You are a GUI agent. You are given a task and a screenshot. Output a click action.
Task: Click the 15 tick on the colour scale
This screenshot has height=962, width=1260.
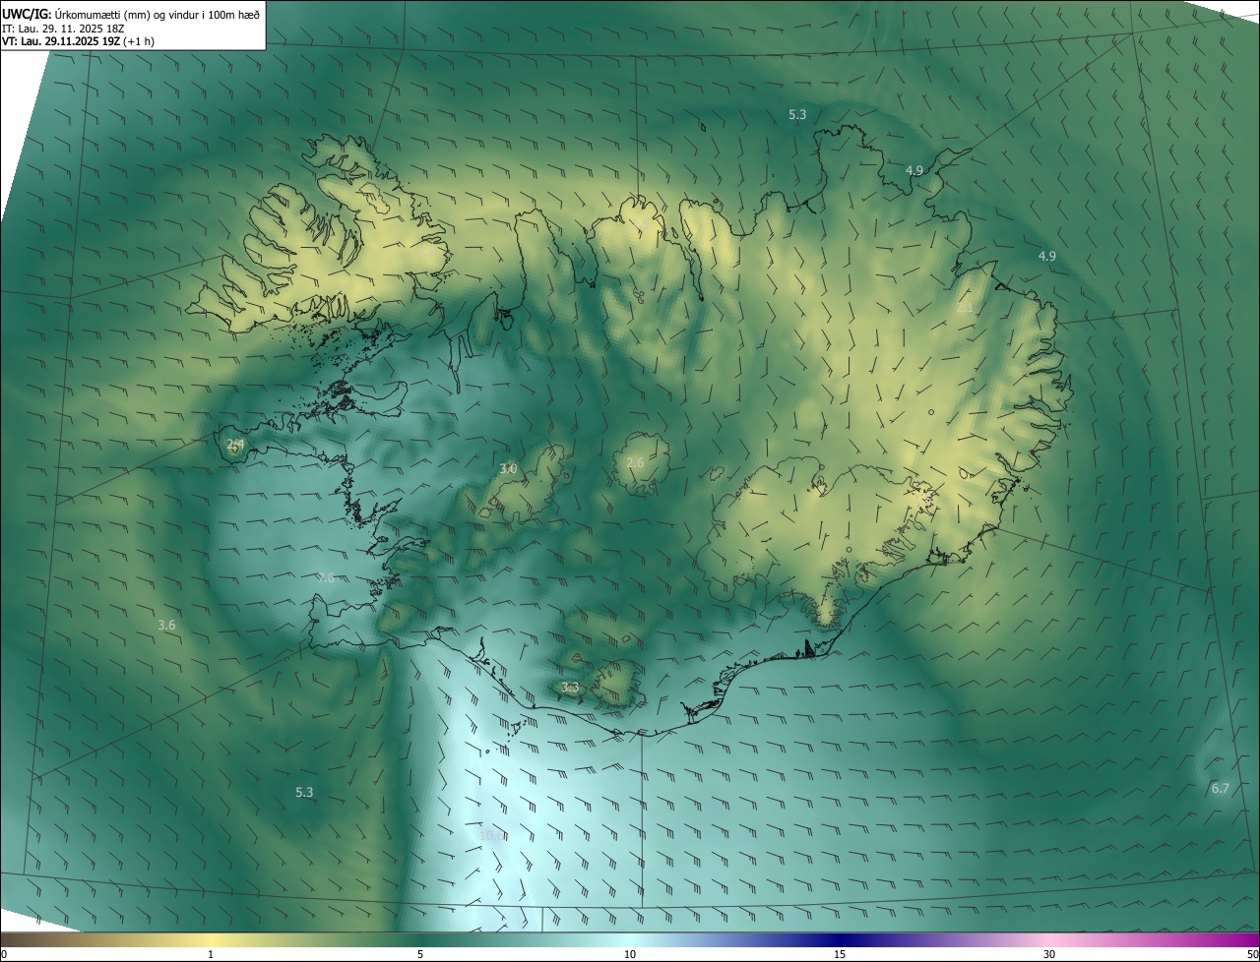coord(840,954)
